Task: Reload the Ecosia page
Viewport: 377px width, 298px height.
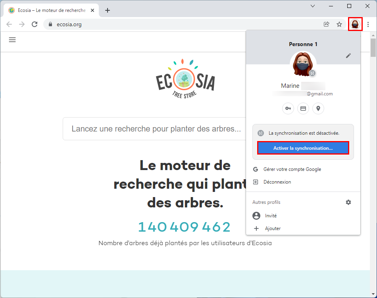Action: (35, 24)
